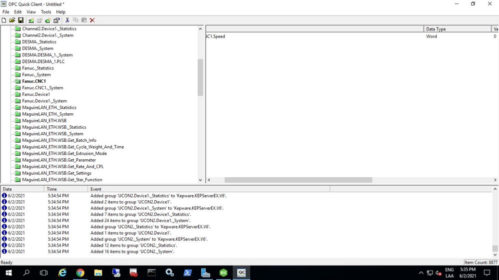The height and width of the screenshot is (280, 499).
Task: Click the item list scroll-right arrow
Action: pyautogui.click(x=495, y=180)
